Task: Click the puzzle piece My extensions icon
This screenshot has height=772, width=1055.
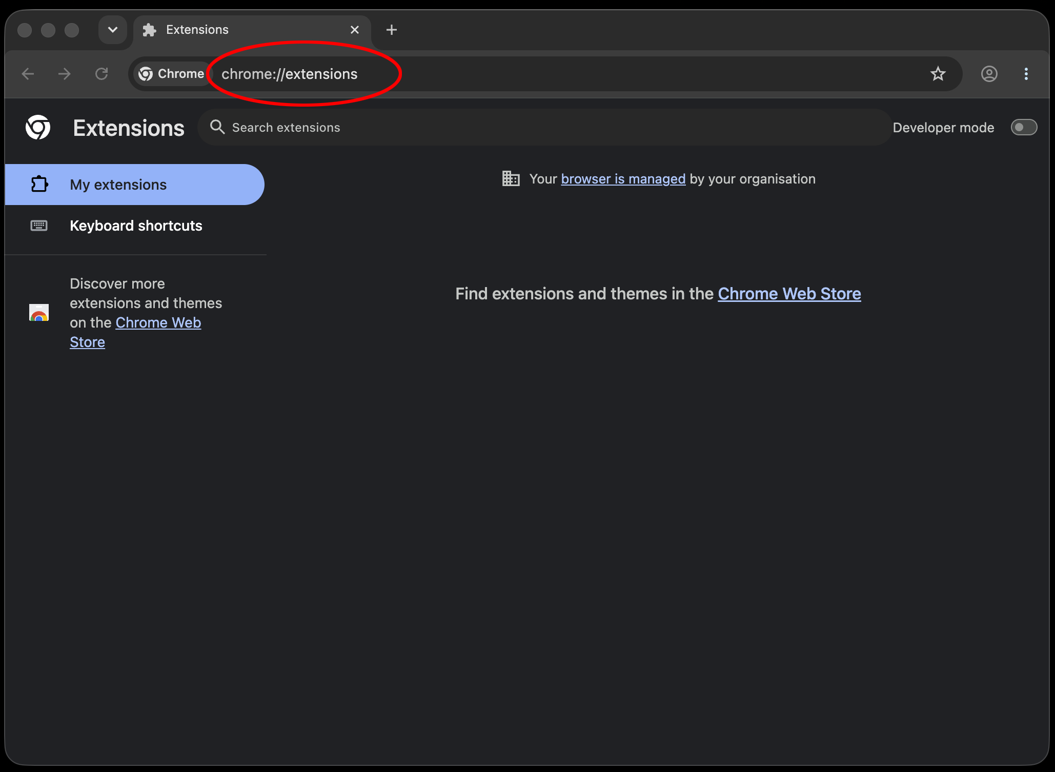Action: 39,184
